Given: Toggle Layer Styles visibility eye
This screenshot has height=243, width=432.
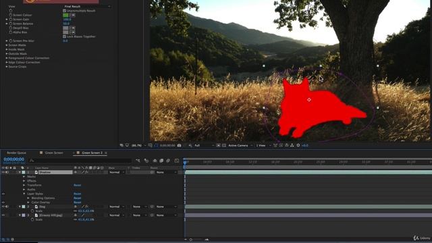Looking at the screenshot, I should 3,194.
